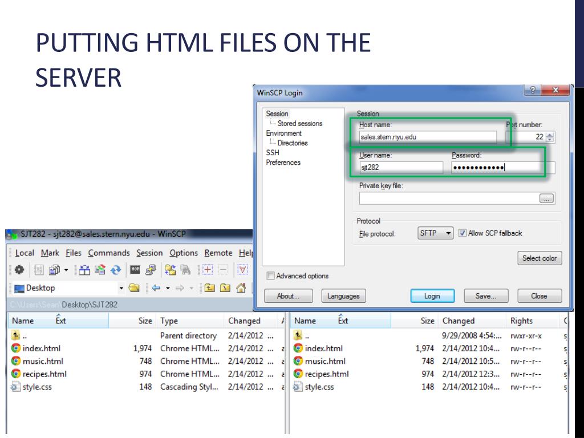Click the Open in PuTTY icon

point(151,269)
